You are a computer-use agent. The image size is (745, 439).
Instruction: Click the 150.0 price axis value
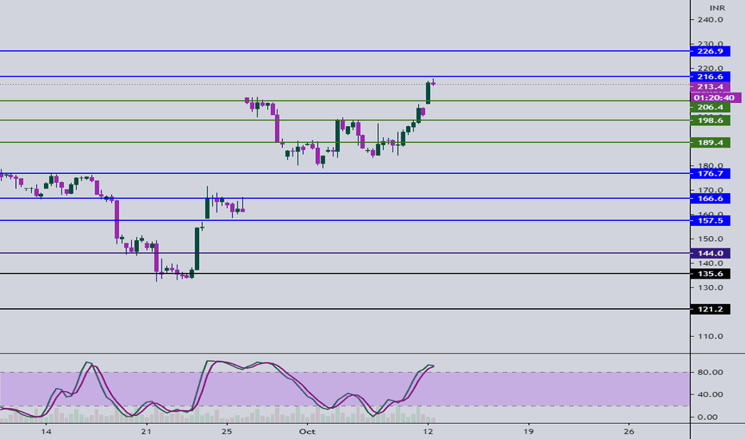(x=711, y=239)
